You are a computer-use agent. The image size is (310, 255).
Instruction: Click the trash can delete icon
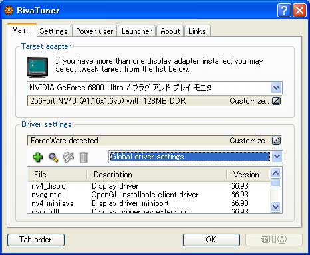click(x=84, y=157)
